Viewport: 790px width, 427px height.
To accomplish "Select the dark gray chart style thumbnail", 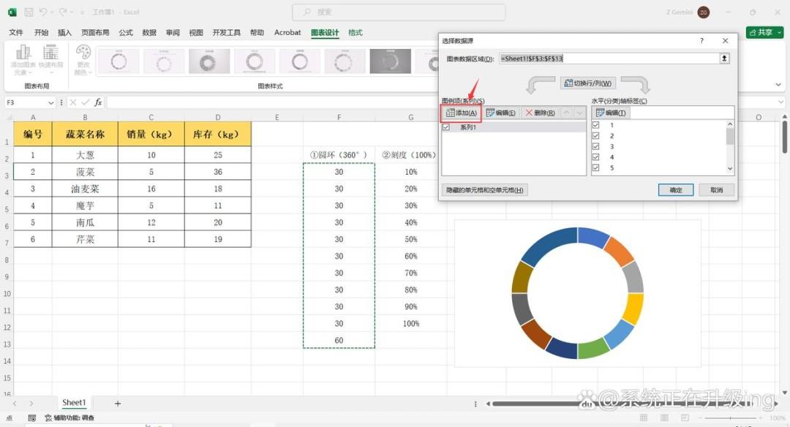I will pyautogui.click(x=391, y=61).
